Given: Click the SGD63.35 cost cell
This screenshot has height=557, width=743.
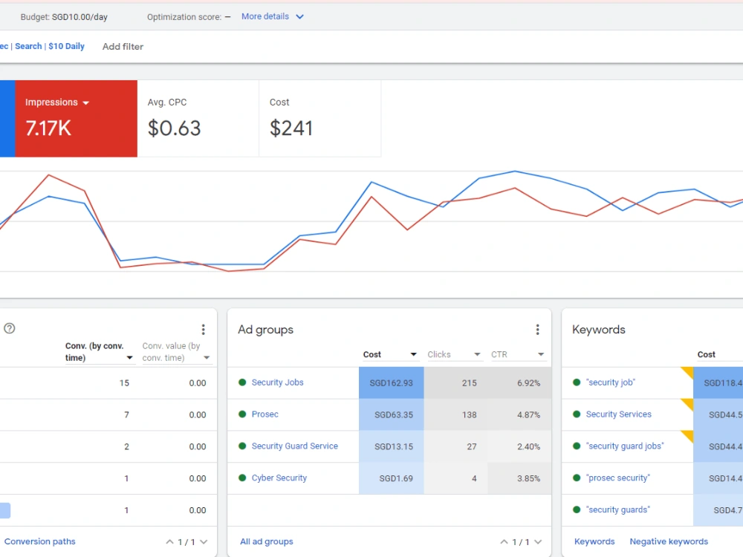Looking at the screenshot, I should pos(392,414).
